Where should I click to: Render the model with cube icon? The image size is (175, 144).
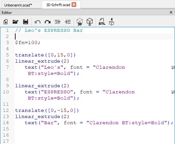click(x=90, y=22)
